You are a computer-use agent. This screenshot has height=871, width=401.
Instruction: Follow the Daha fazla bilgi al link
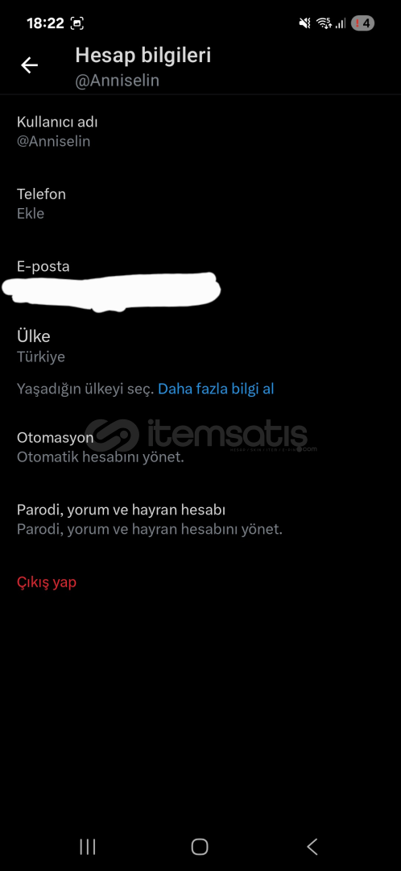[x=216, y=389]
